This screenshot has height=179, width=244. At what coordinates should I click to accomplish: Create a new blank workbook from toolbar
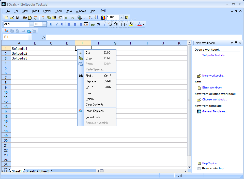[x=6, y=18]
